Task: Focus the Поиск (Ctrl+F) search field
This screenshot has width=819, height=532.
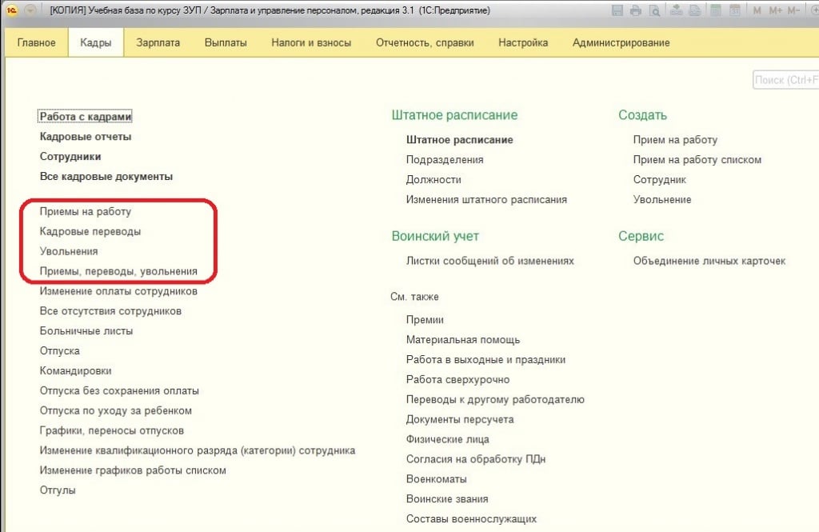Action: (785, 80)
